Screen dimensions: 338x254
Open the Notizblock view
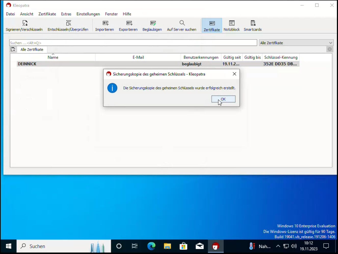(232, 26)
